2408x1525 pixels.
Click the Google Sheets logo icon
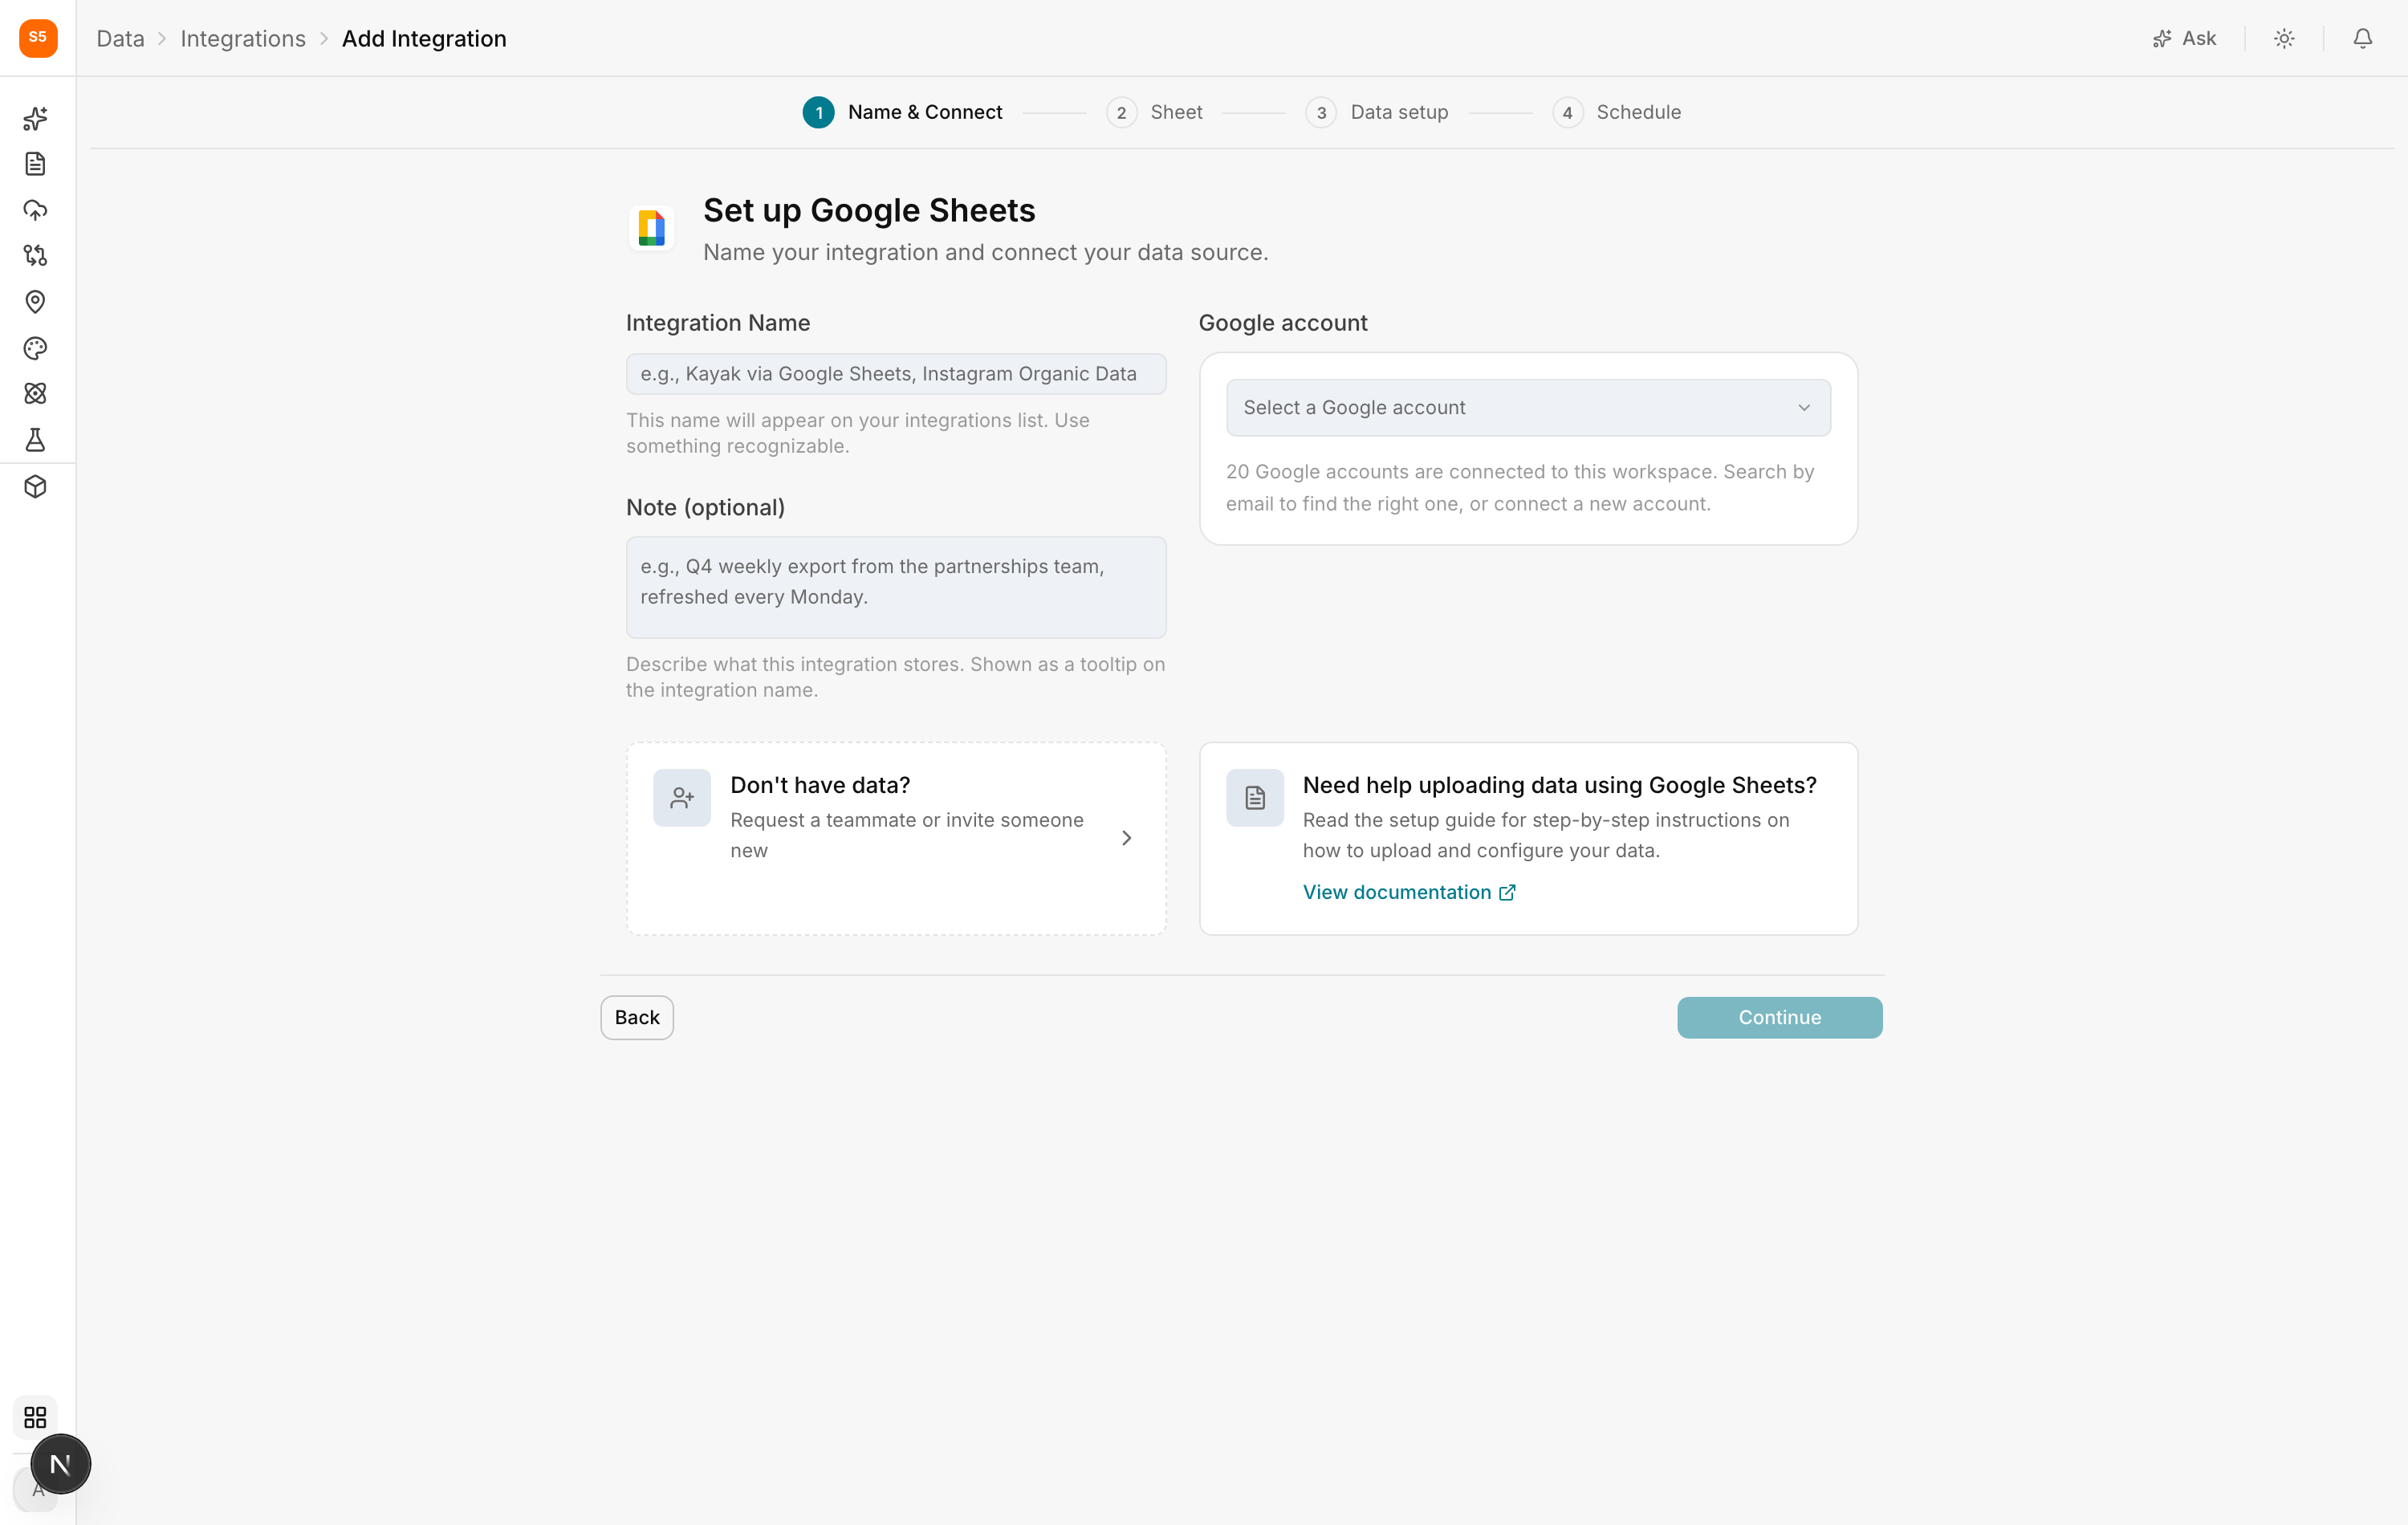click(651, 228)
